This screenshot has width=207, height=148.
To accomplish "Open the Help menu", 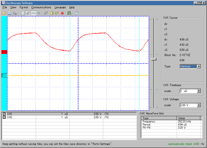I will coord(72,7).
